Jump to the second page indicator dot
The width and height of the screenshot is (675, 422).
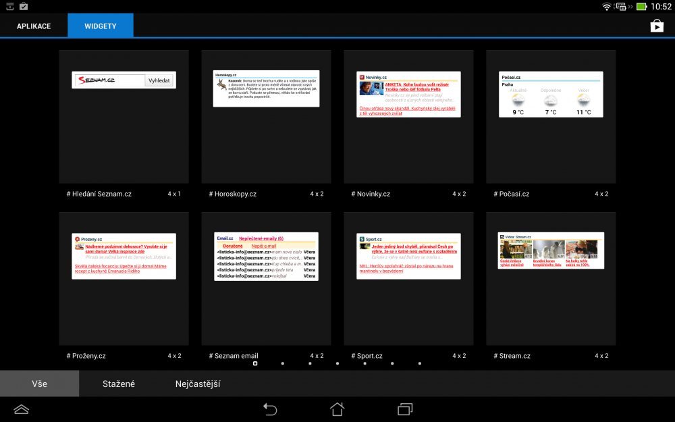(282, 363)
